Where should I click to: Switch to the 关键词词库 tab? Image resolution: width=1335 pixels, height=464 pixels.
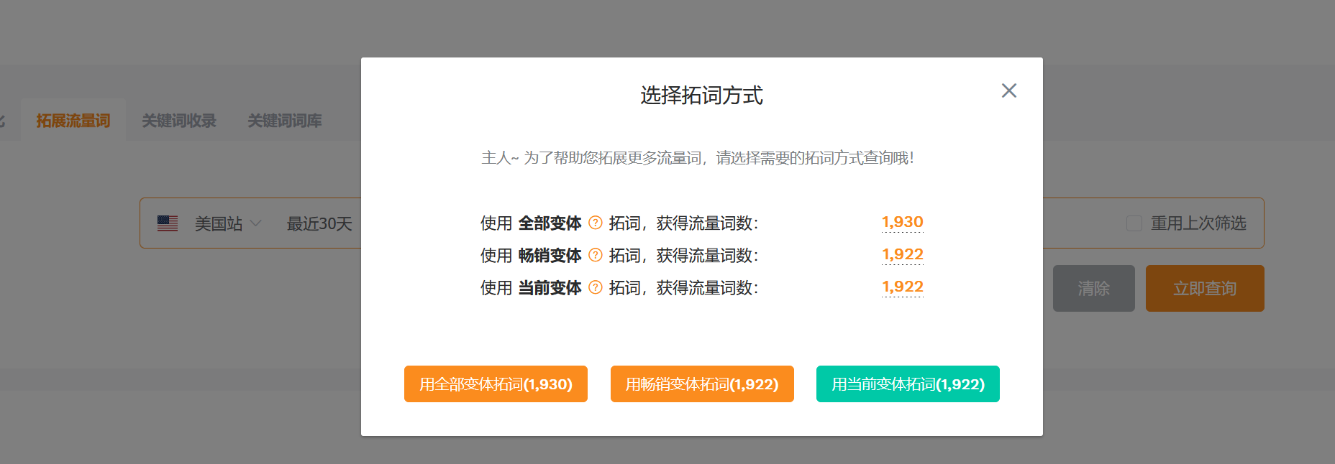285,120
